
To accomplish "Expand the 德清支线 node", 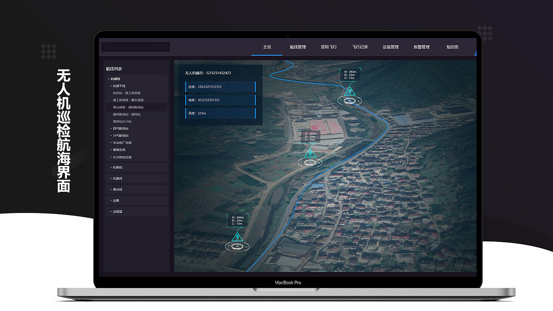I will (111, 150).
